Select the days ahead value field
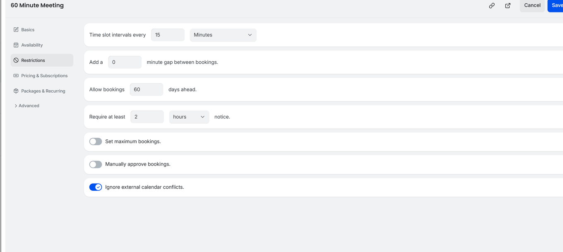Viewport: 563px width, 252px height. pos(146,89)
